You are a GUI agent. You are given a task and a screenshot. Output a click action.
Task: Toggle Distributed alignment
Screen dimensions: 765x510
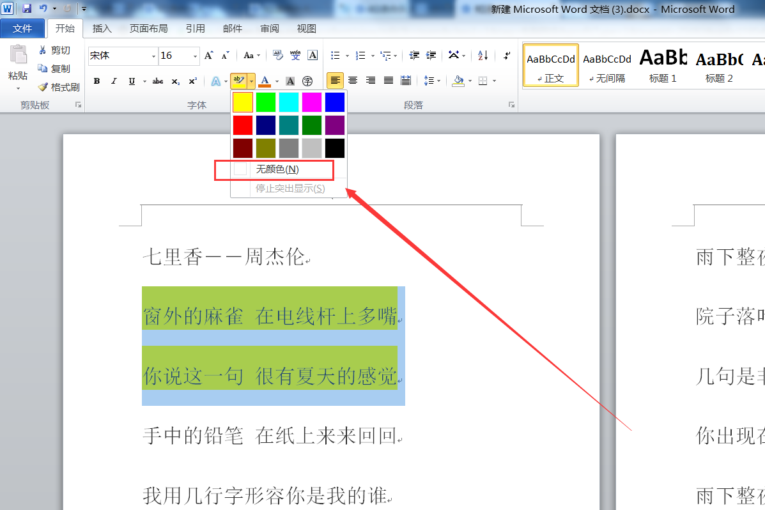point(405,81)
